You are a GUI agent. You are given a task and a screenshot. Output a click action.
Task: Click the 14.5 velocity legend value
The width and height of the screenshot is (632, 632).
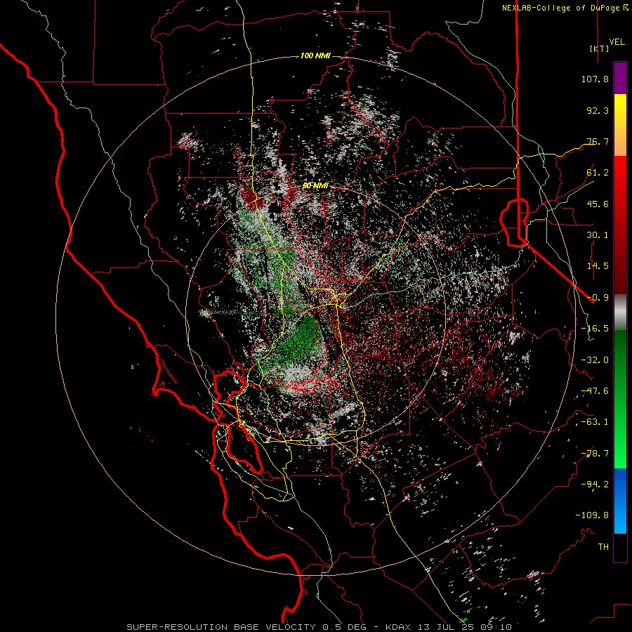pos(598,266)
